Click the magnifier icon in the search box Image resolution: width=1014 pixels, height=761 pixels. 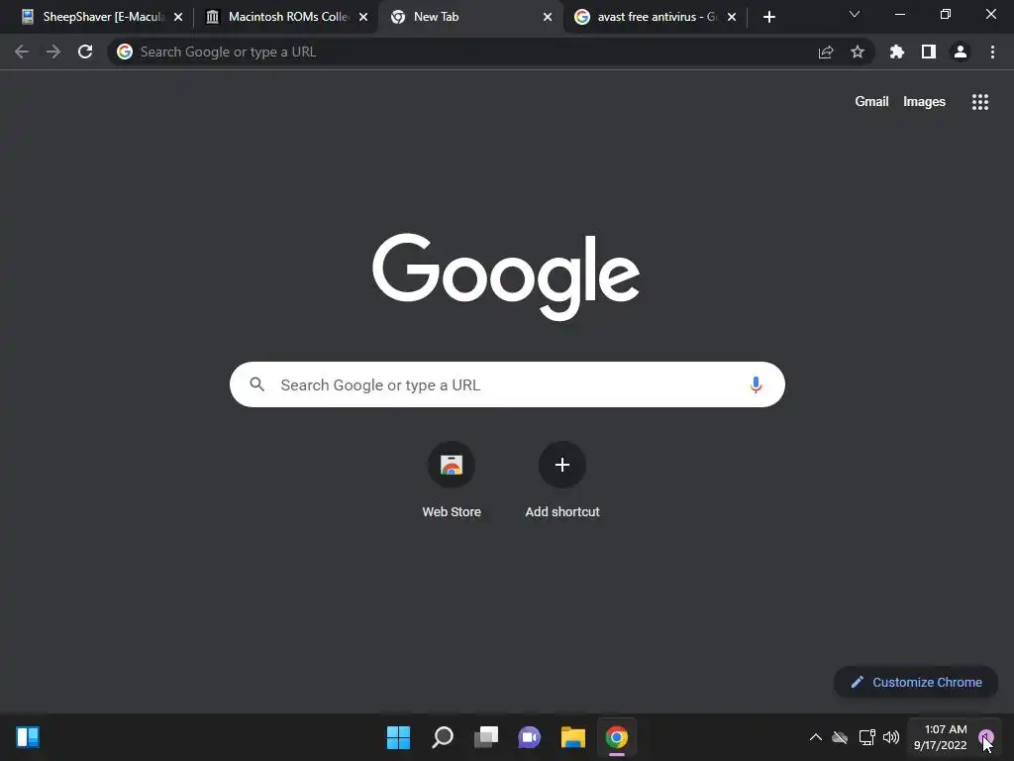(x=256, y=384)
